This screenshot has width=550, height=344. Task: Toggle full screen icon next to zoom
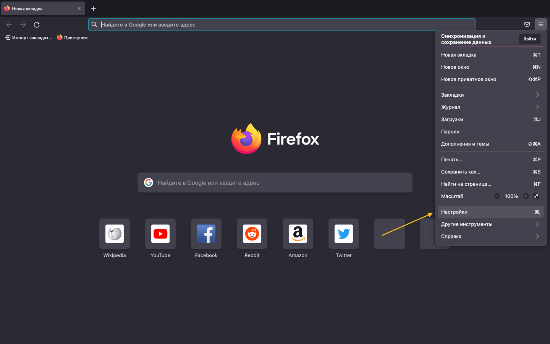[536, 196]
